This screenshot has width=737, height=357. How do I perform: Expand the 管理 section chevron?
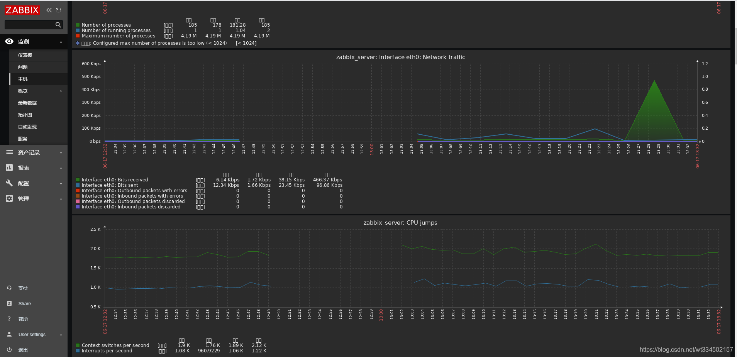pos(61,199)
